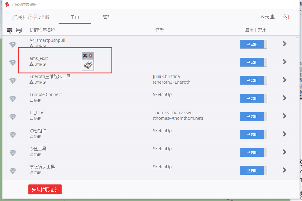Click unsigned warning icon under ams_FixIt
Viewport: 302px width, 201px height.
(31, 64)
